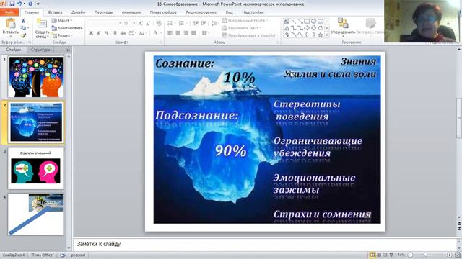Align text left
Screen dimensions: 462x259
pos(170,33)
